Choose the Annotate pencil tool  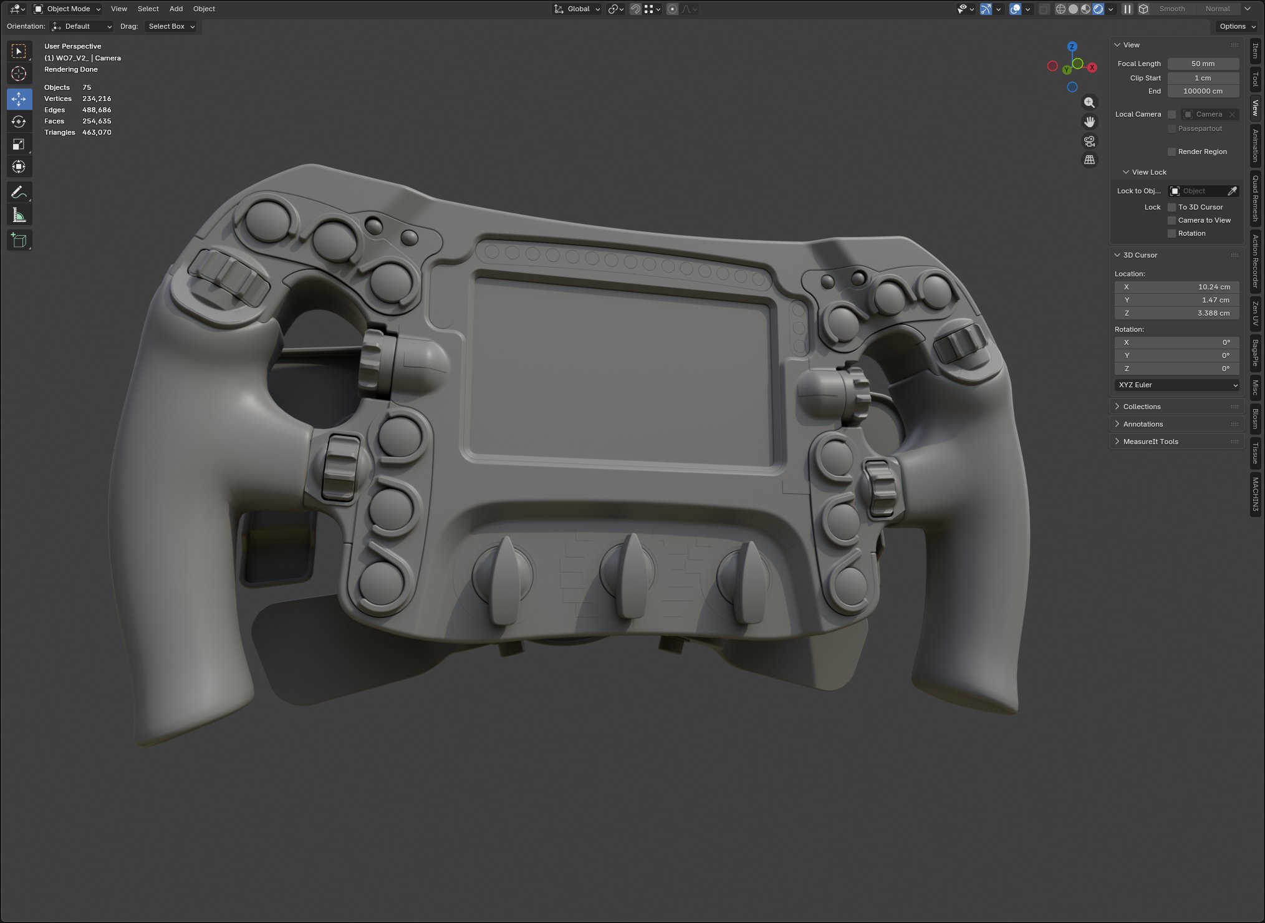[19, 192]
